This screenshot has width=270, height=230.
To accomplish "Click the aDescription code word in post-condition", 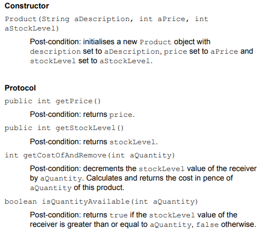I will tap(132, 52).
